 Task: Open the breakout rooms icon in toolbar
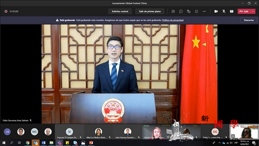[x=196, y=11]
